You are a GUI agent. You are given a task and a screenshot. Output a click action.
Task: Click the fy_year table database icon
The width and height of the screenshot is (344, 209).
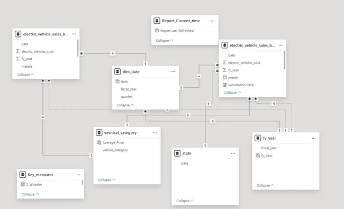[258, 138]
